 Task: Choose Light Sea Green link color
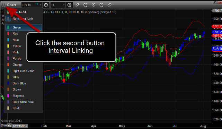click(x=24, y=71)
